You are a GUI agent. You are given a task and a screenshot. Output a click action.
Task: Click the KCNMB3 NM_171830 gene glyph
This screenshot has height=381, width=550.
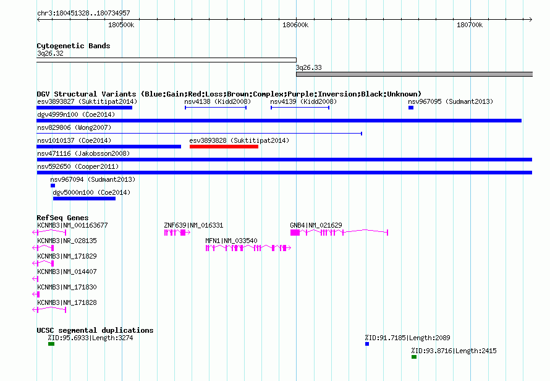36,294
